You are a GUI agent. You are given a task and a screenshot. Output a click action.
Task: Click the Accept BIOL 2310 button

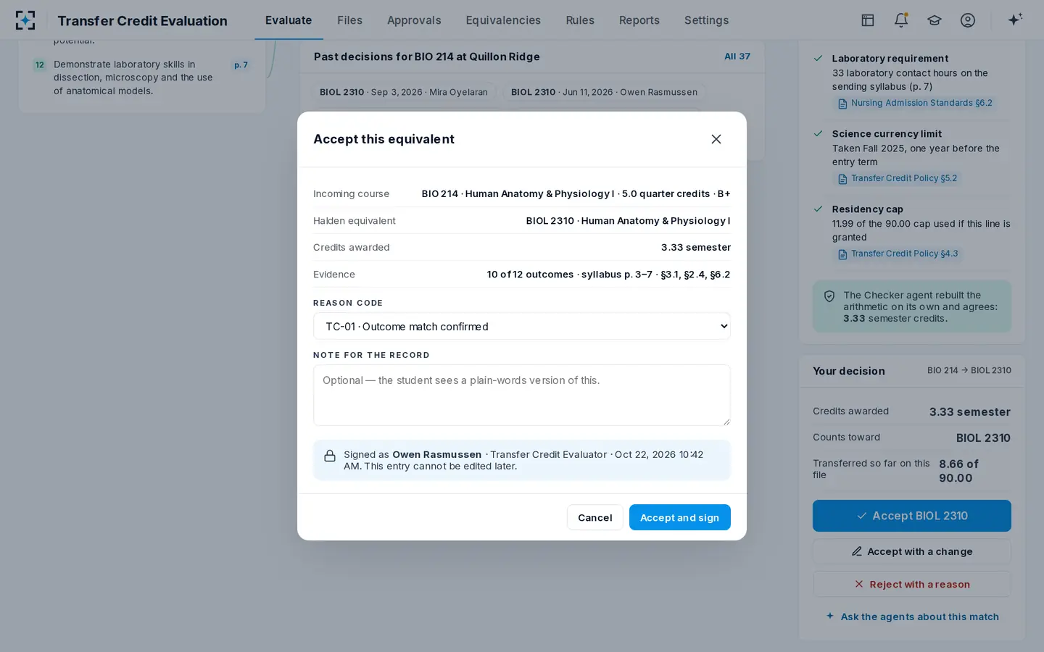(912, 516)
